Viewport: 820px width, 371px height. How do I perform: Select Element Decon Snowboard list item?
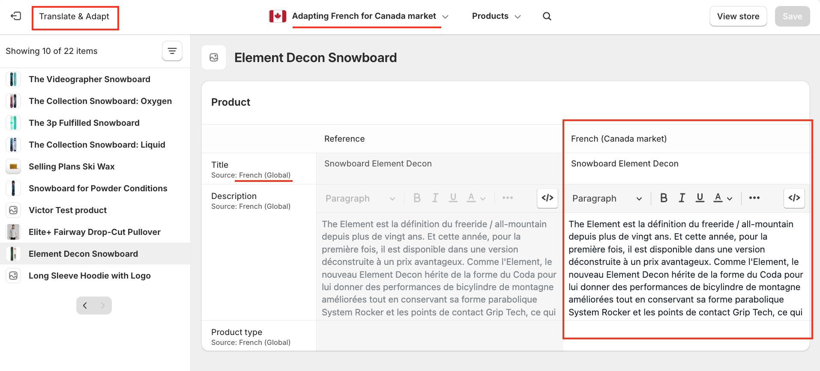95,254
